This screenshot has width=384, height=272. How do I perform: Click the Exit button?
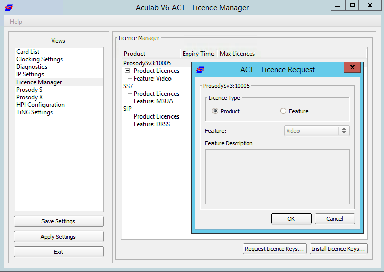pyautogui.click(x=59, y=252)
